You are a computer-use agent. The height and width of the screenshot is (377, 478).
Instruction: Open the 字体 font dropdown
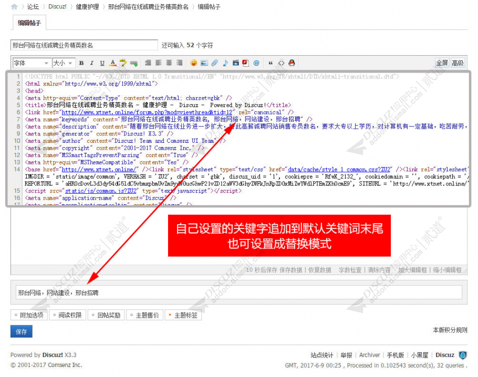(31, 63)
